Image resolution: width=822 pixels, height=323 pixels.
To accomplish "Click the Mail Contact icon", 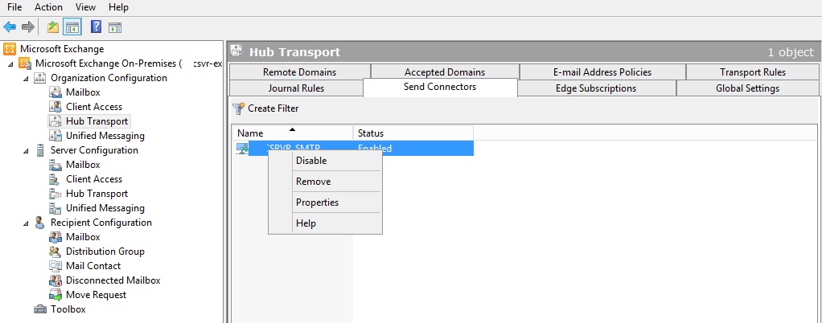I will point(55,266).
